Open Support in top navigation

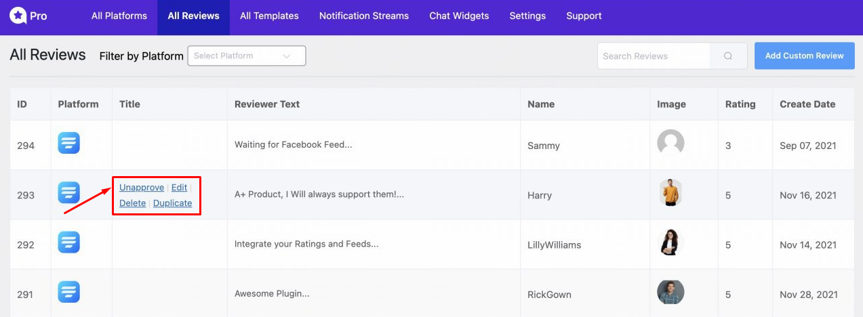point(584,16)
